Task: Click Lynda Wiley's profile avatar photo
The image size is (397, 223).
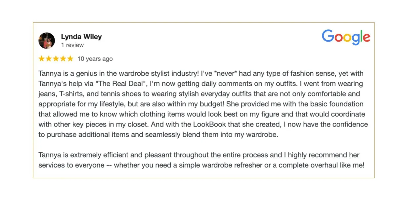Action: (47, 41)
